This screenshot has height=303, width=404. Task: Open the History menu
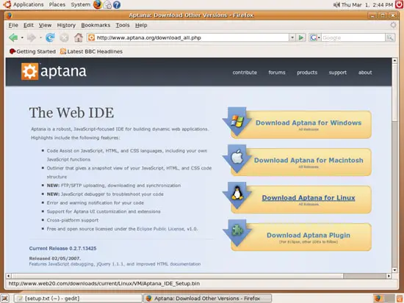point(66,25)
